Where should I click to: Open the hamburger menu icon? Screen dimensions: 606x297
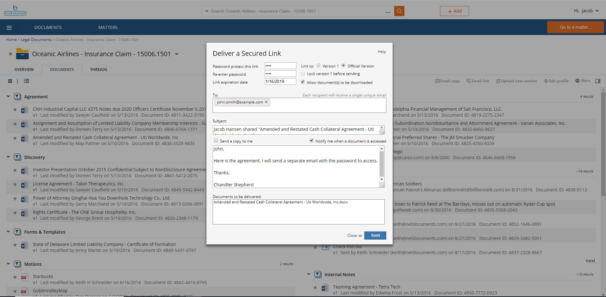pos(9,27)
